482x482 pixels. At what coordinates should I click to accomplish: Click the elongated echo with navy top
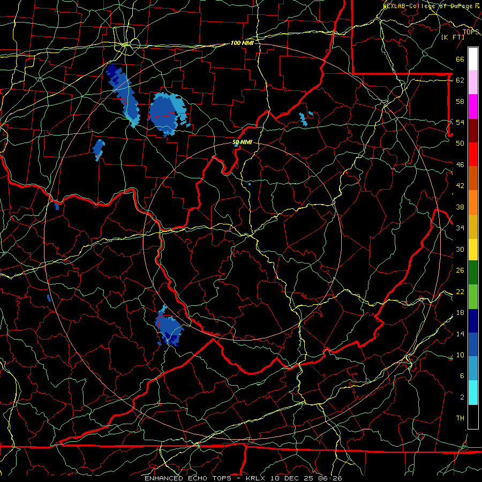pos(123,96)
